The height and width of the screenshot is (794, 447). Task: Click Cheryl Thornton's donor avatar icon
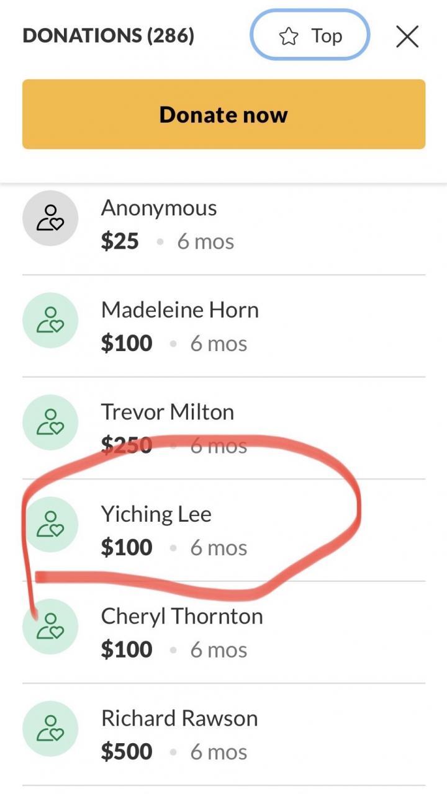(x=50, y=627)
